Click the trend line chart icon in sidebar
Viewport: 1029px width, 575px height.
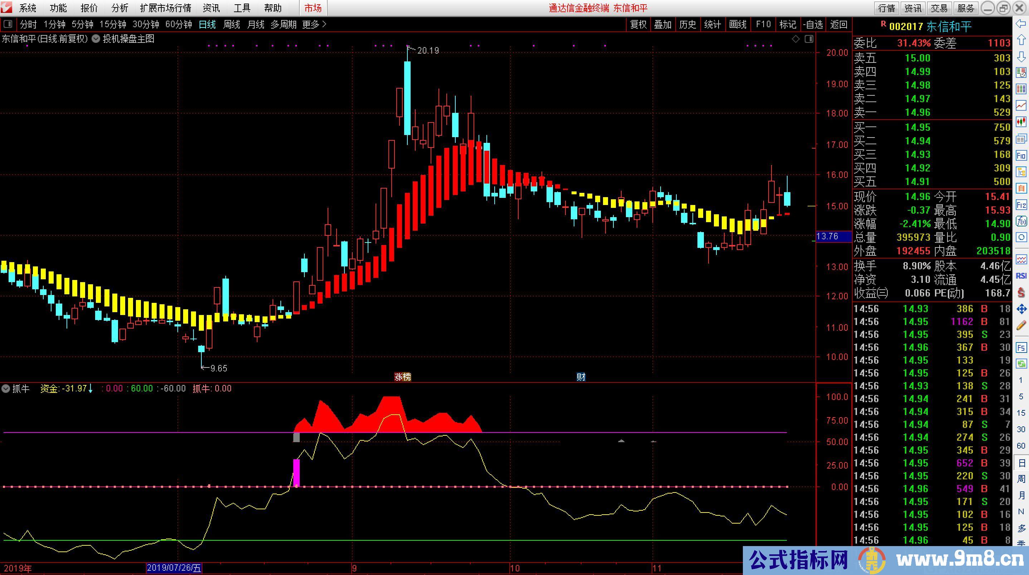coord(1021,105)
